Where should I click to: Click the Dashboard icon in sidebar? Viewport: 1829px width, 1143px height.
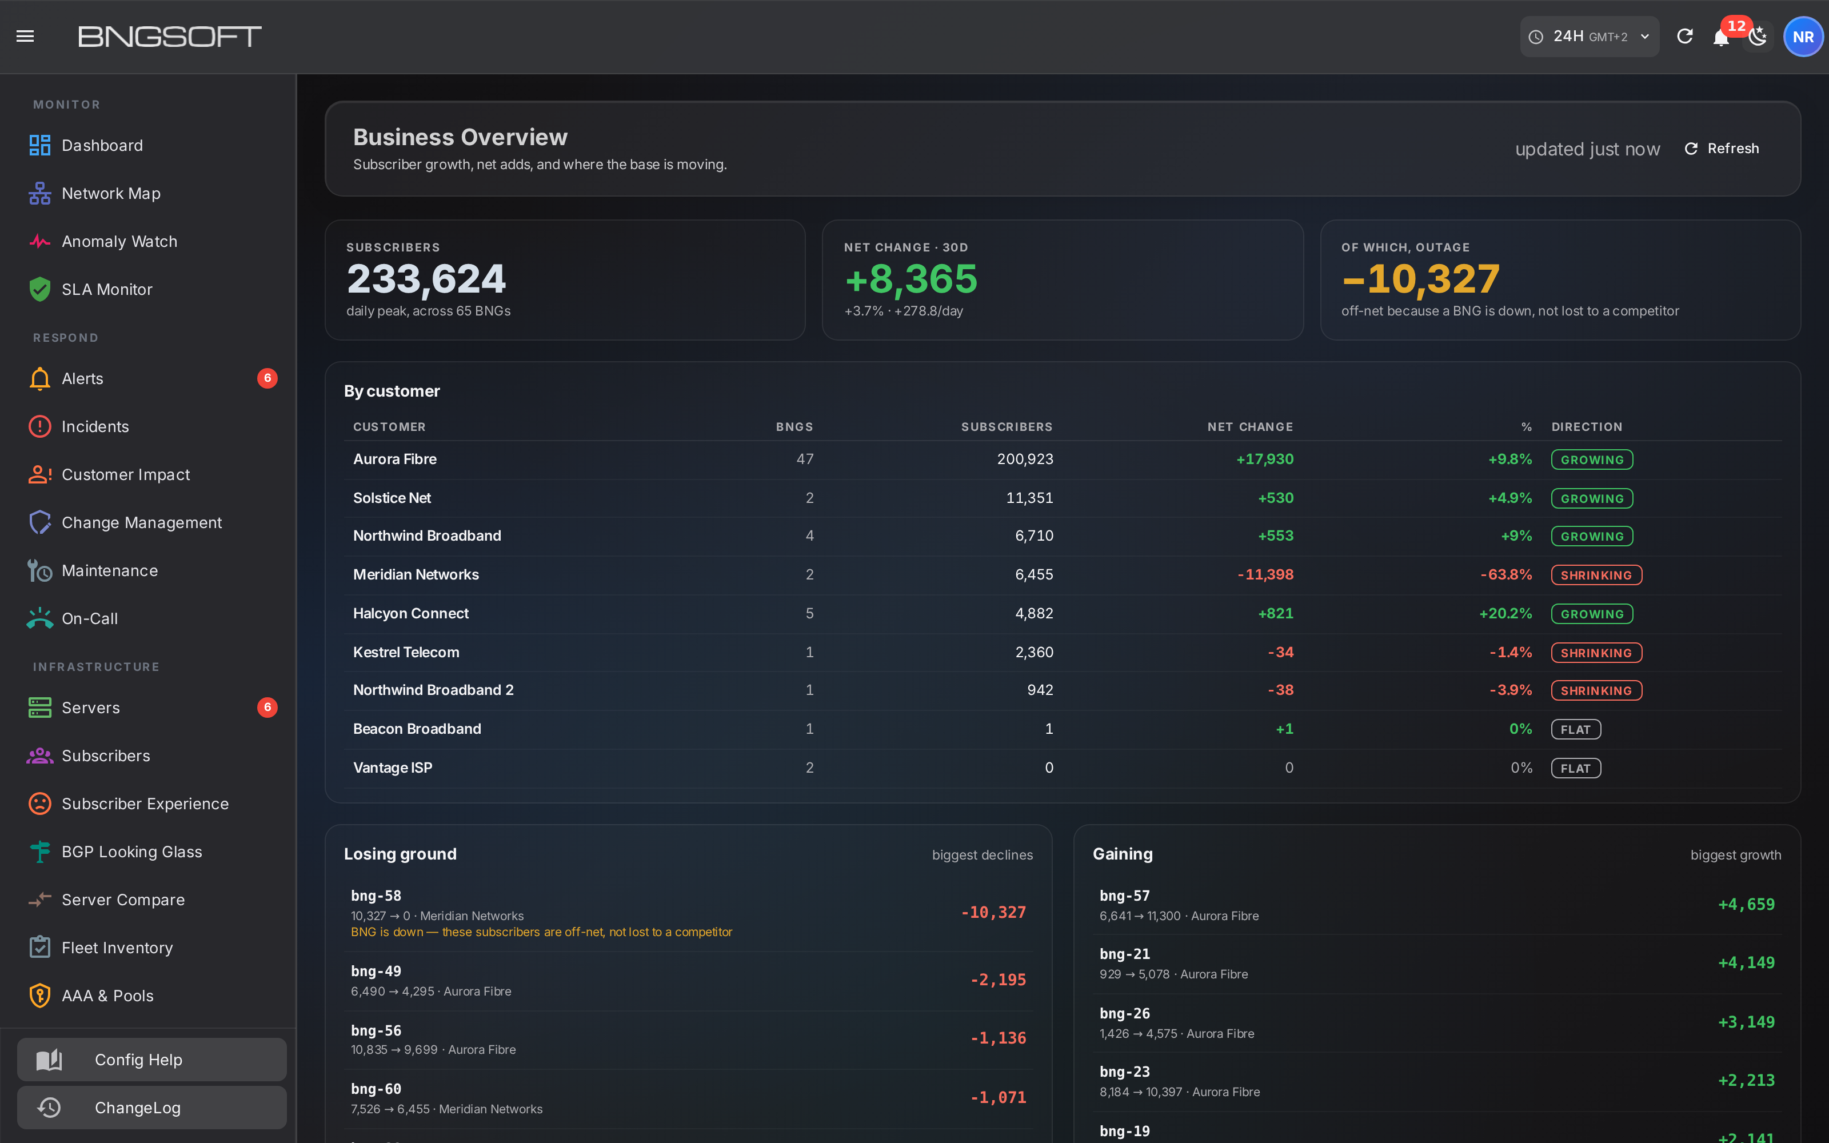(39, 145)
